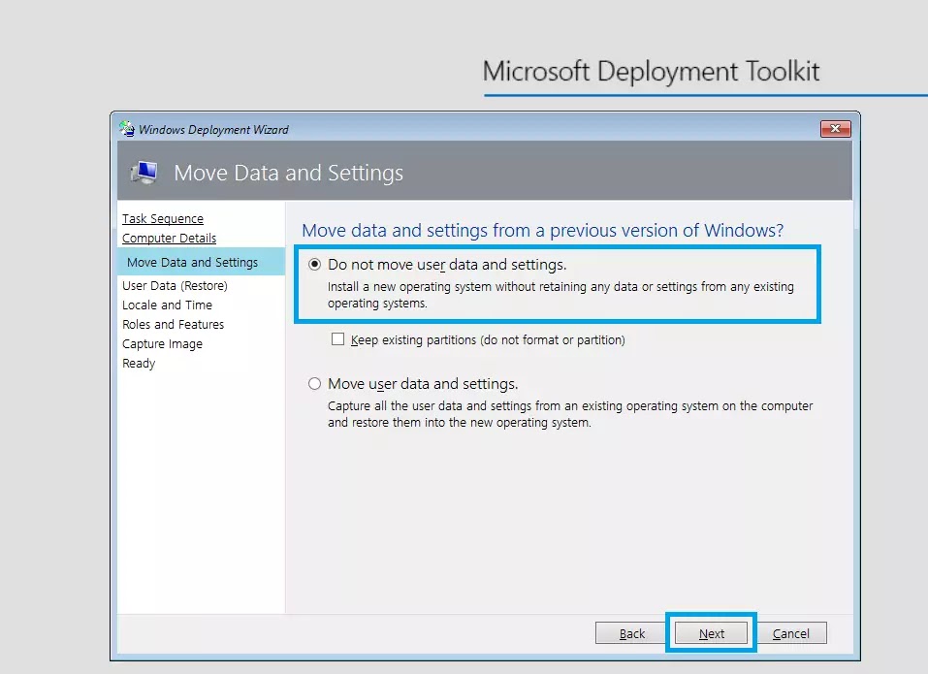Screen dimensions: 928x674
Task: Select Roles and Features step
Action: click(x=173, y=324)
